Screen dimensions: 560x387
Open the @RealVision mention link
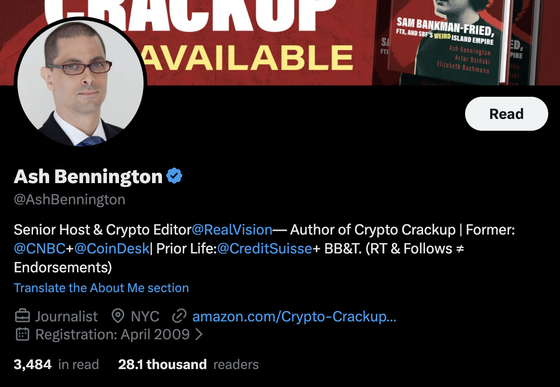[232, 229]
